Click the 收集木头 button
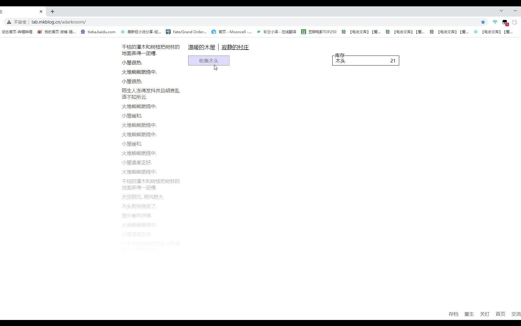This screenshot has width=521, height=326. (209, 61)
